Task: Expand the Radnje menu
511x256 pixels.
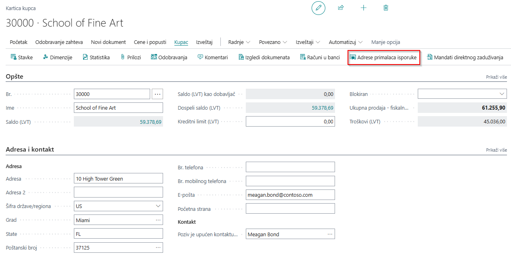Action: 239,42
